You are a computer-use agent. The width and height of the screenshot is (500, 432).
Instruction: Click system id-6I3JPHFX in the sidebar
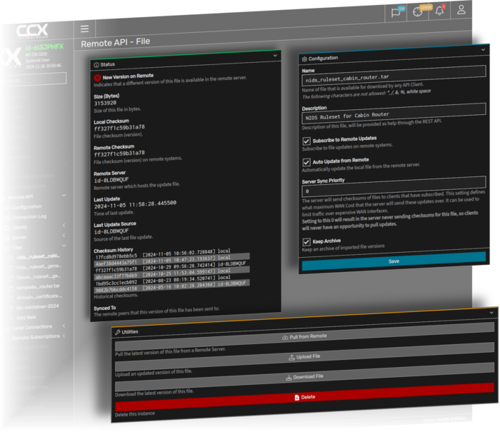(x=44, y=47)
